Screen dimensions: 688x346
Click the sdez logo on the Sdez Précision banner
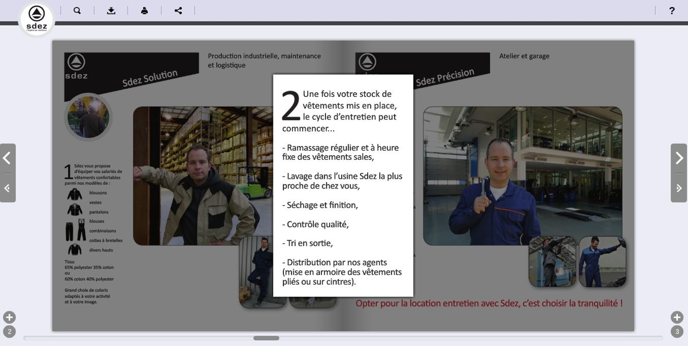click(368, 63)
